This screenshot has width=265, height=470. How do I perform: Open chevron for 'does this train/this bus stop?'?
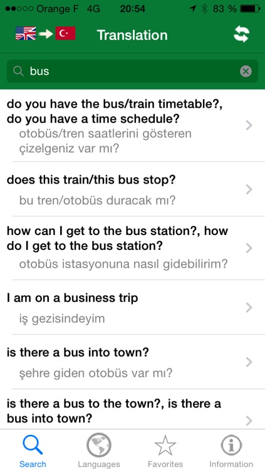pos(249,189)
